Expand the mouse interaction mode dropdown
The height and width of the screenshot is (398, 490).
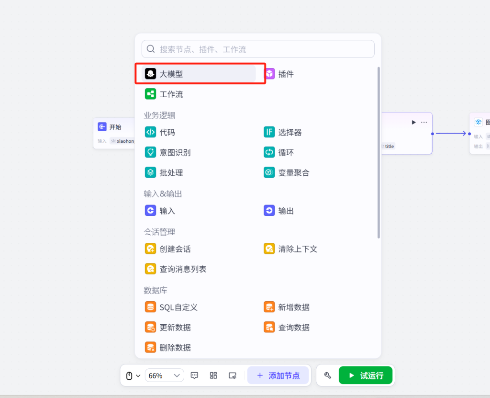pos(133,375)
